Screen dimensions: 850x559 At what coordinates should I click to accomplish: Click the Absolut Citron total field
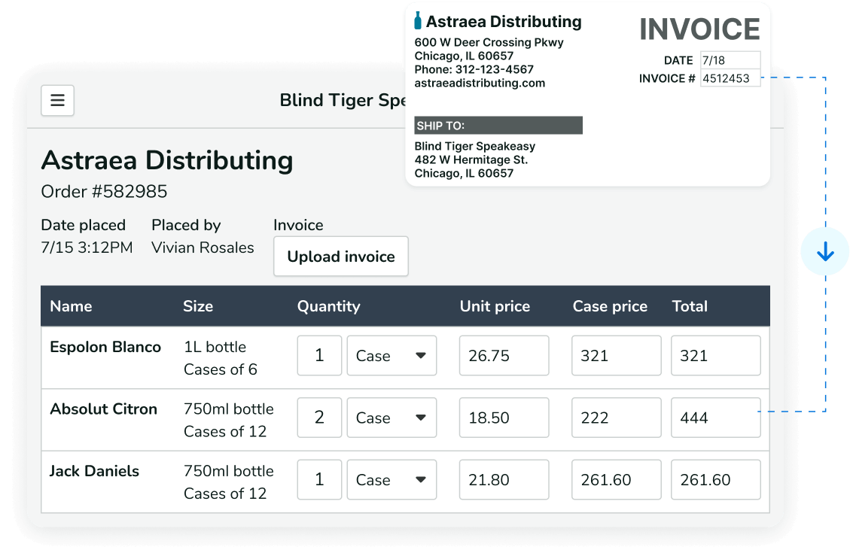coord(715,417)
